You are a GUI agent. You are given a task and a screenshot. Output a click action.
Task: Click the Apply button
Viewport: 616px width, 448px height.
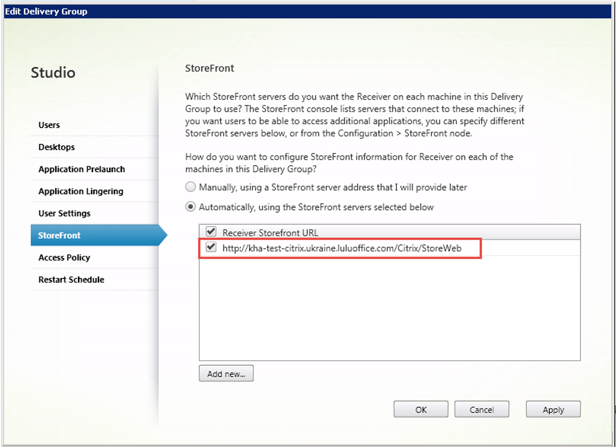[553, 409]
